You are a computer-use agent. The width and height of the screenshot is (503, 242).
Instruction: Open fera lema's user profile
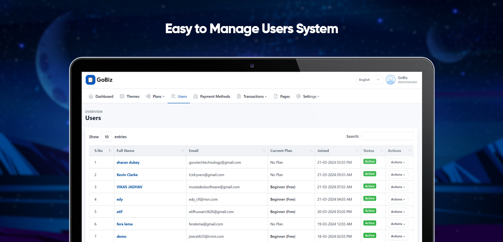coord(124,224)
